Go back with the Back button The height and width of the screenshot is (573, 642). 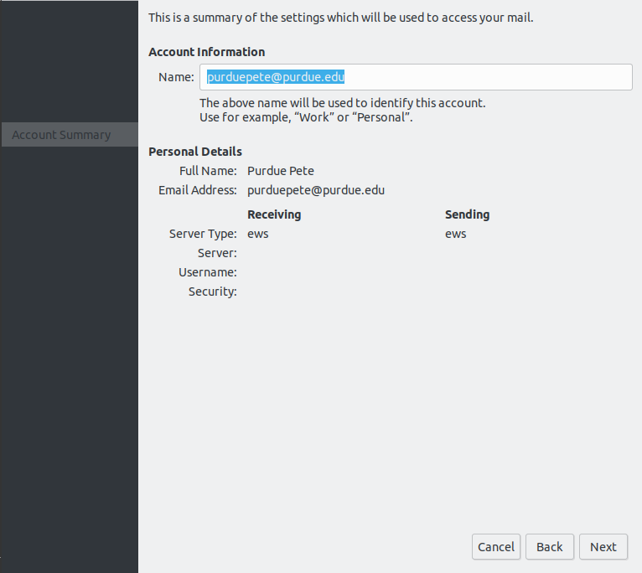(x=550, y=546)
